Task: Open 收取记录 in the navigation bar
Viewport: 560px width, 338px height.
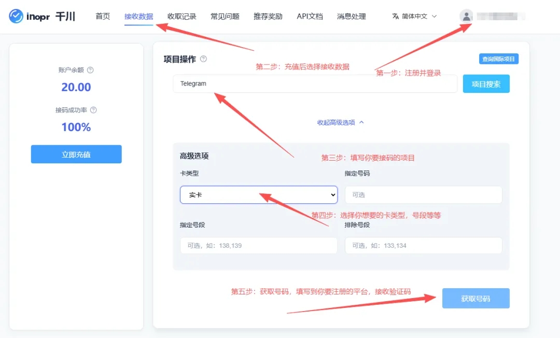Action: [181, 16]
